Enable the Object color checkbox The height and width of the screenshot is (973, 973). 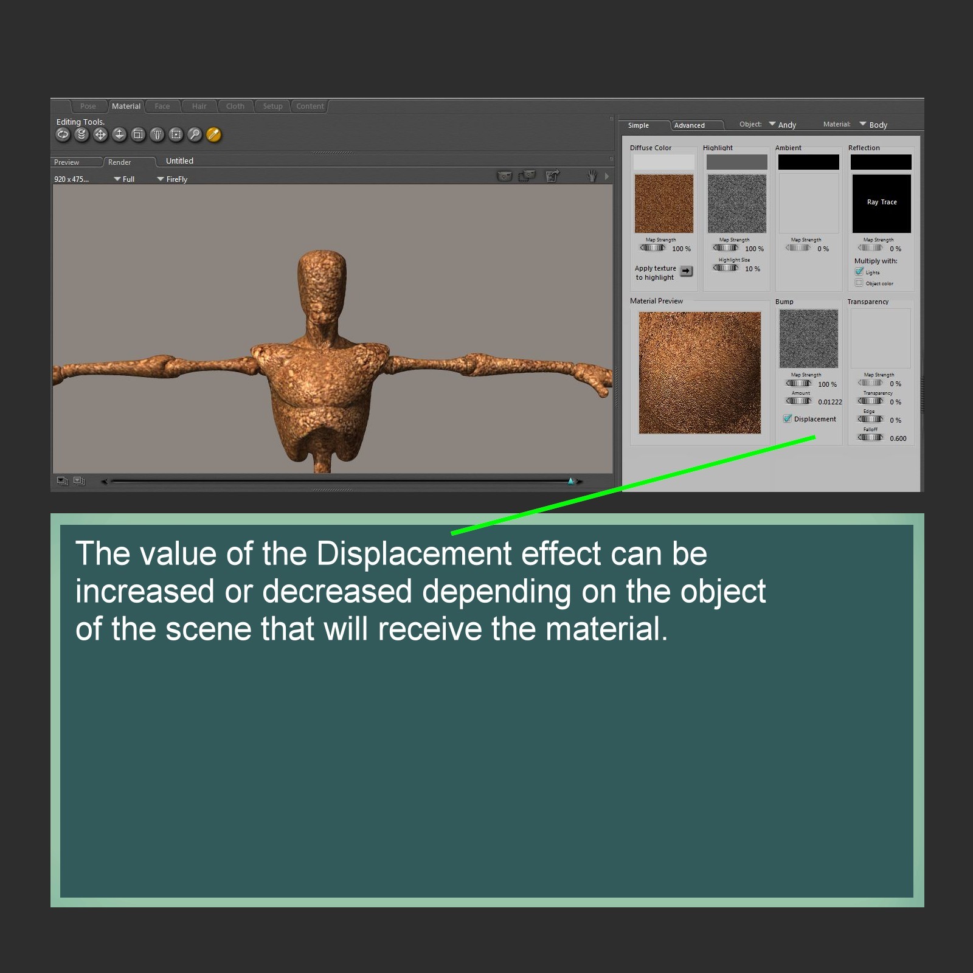tap(859, 283)
